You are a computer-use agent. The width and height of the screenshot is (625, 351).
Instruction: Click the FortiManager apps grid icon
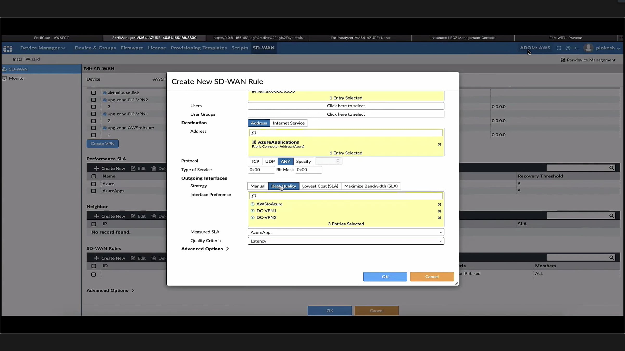8,48
